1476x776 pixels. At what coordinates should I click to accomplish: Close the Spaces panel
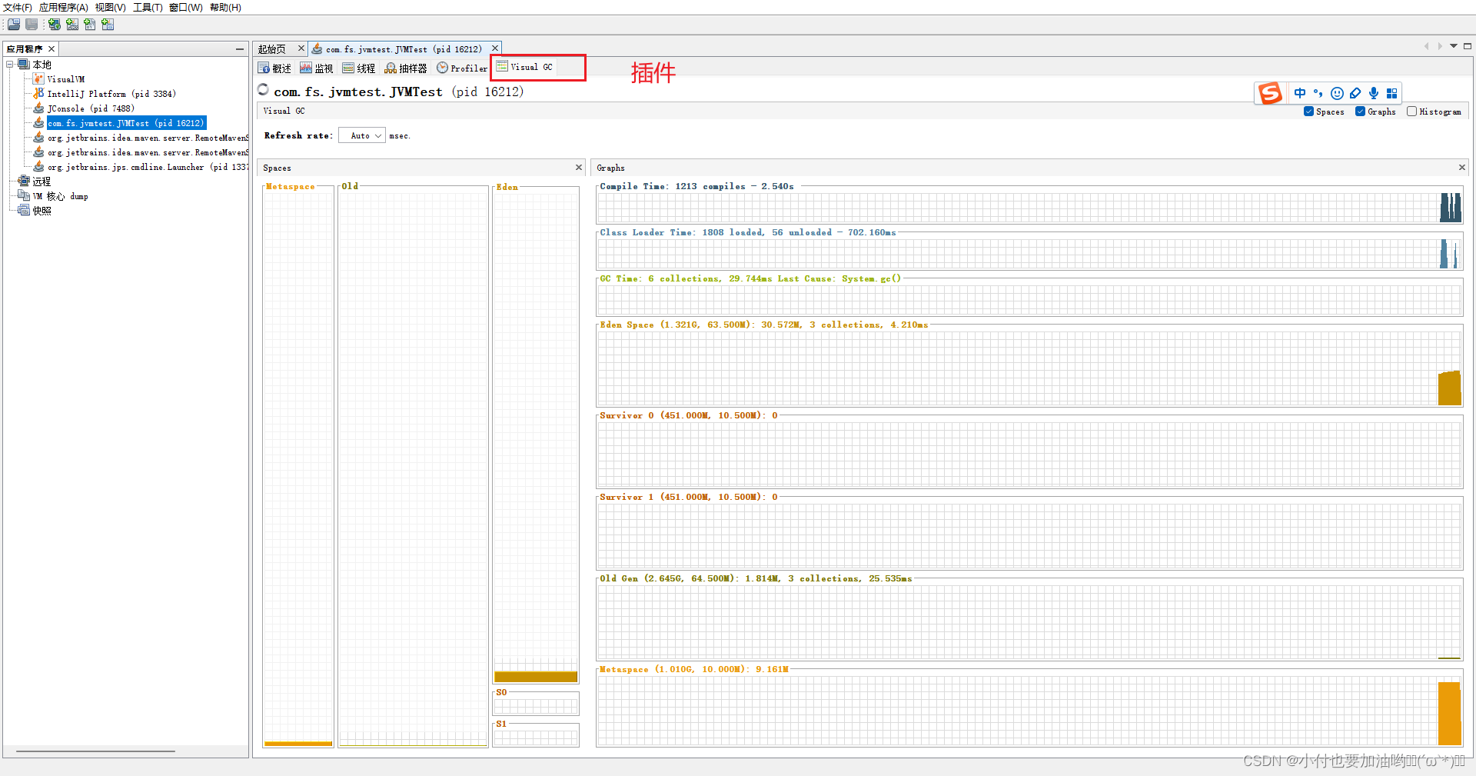coord(579,168)
